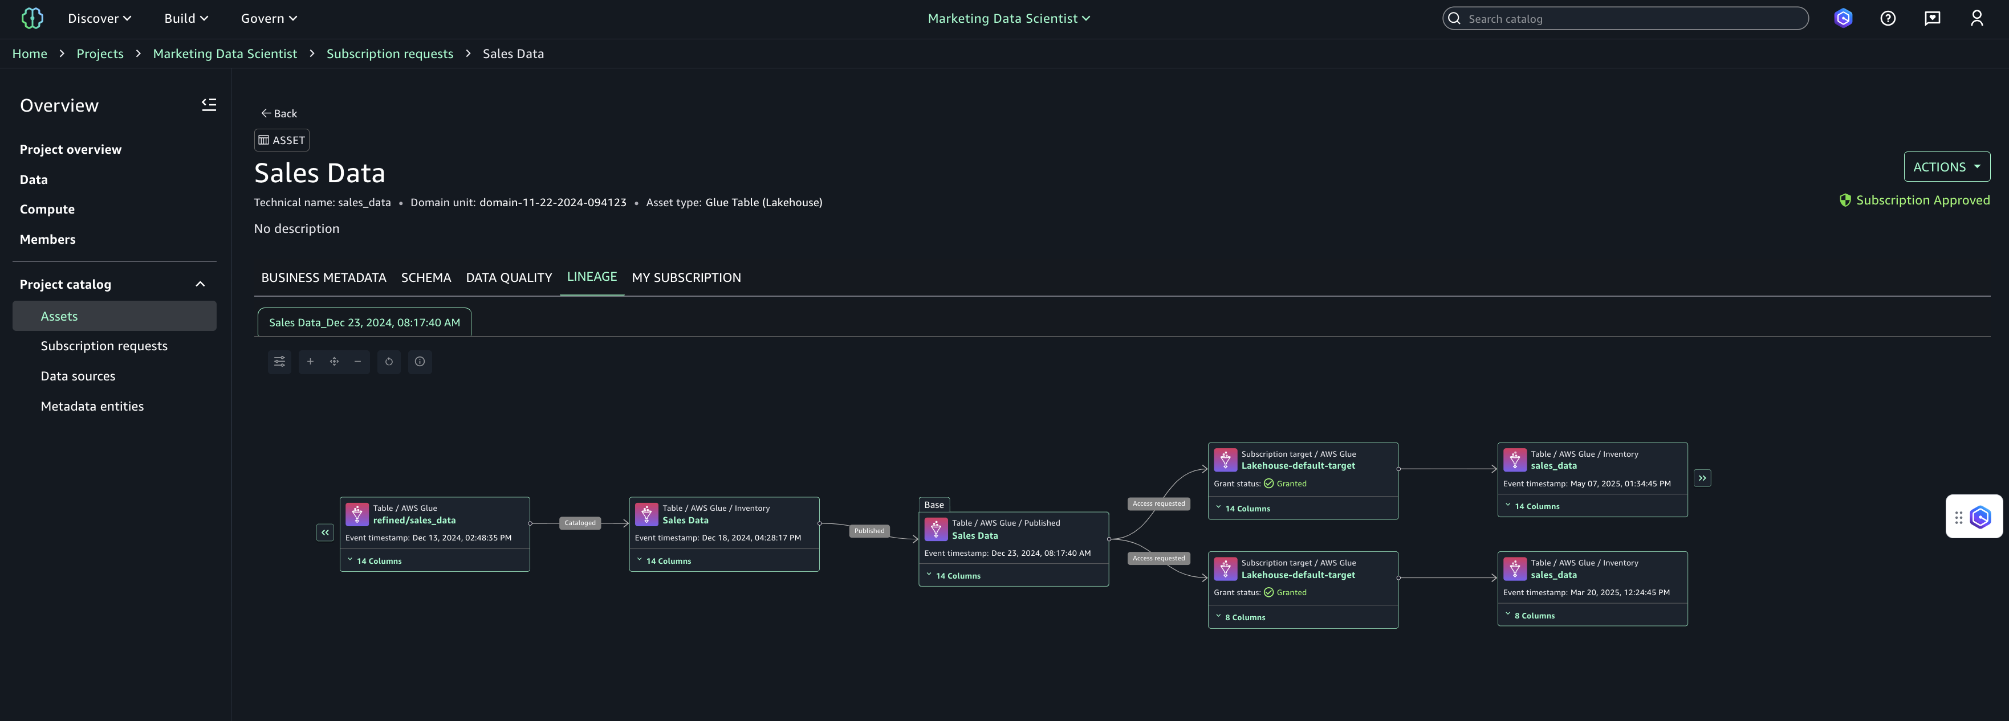Send feedback using the chat heart icon
2009x721 pixels.
pyautogui.click(x=1933, y=18)
